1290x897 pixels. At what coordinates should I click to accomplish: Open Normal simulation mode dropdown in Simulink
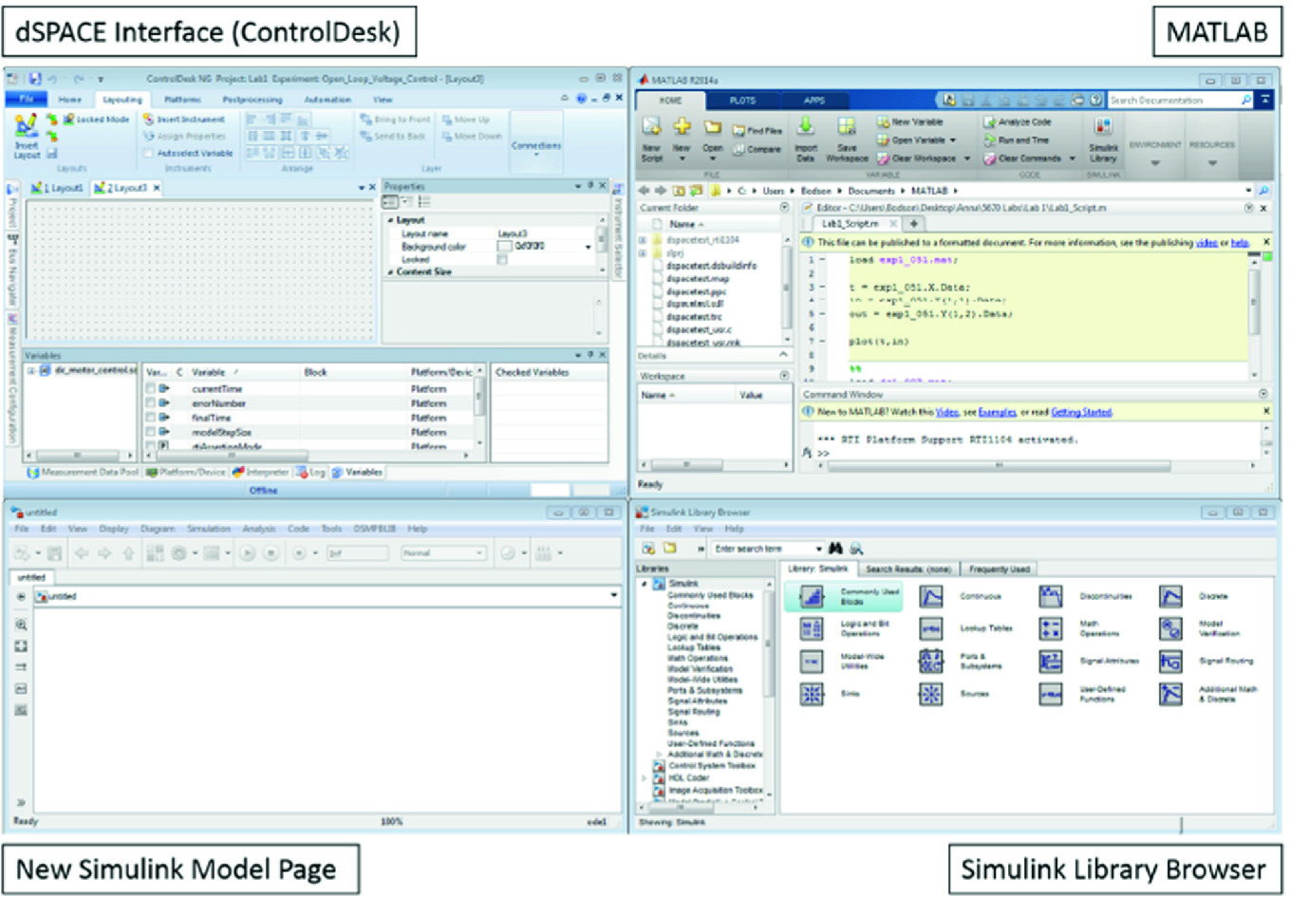tap(443, 553)
